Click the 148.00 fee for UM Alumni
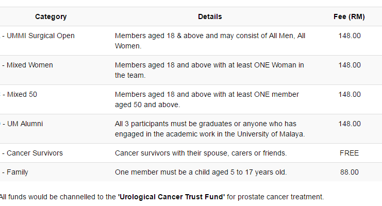Screen dimensions: 382x206 click(350, 124)
